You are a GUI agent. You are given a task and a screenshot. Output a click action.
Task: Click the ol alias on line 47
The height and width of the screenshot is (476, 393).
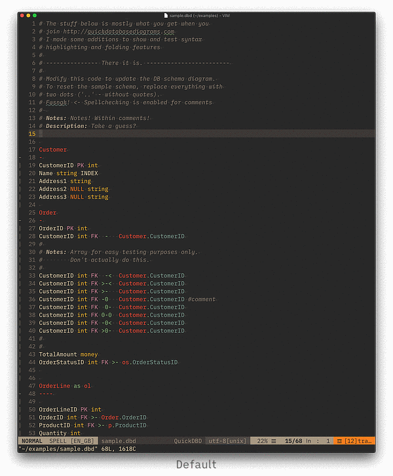click(87, 386)
